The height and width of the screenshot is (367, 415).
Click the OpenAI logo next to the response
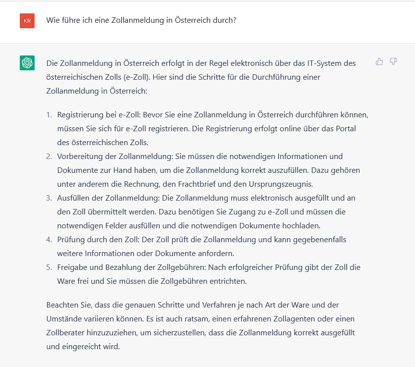click(27, 63)
